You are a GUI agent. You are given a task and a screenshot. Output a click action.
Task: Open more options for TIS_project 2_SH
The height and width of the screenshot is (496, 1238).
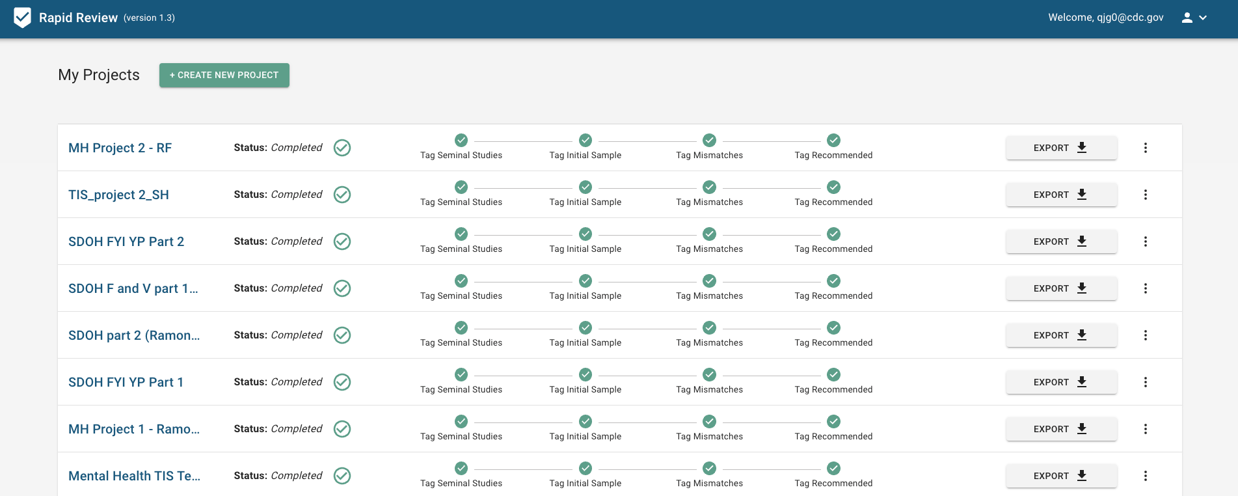[1146, 195]
